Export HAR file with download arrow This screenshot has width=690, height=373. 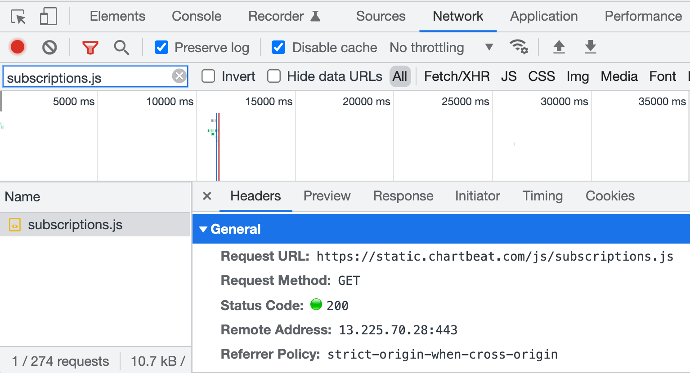click(590, 47)
